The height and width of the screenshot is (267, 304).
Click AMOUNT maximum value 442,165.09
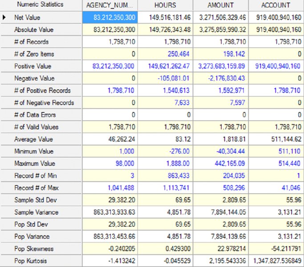[x=230, y=163]
